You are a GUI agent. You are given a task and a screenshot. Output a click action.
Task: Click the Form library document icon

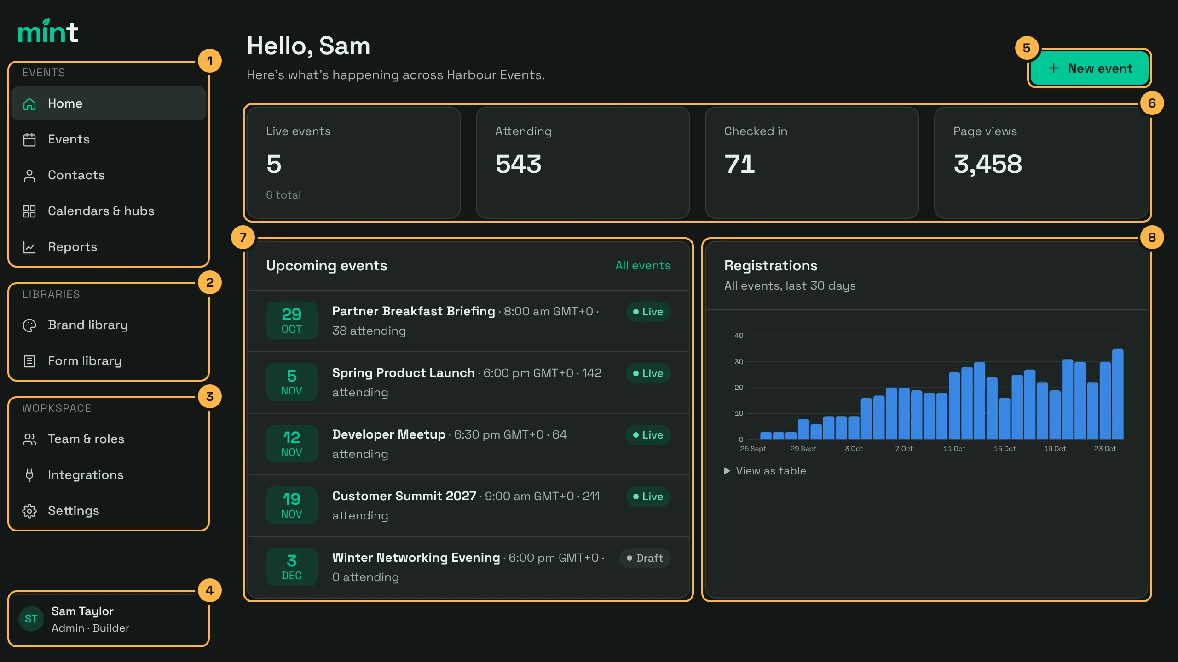29,361
